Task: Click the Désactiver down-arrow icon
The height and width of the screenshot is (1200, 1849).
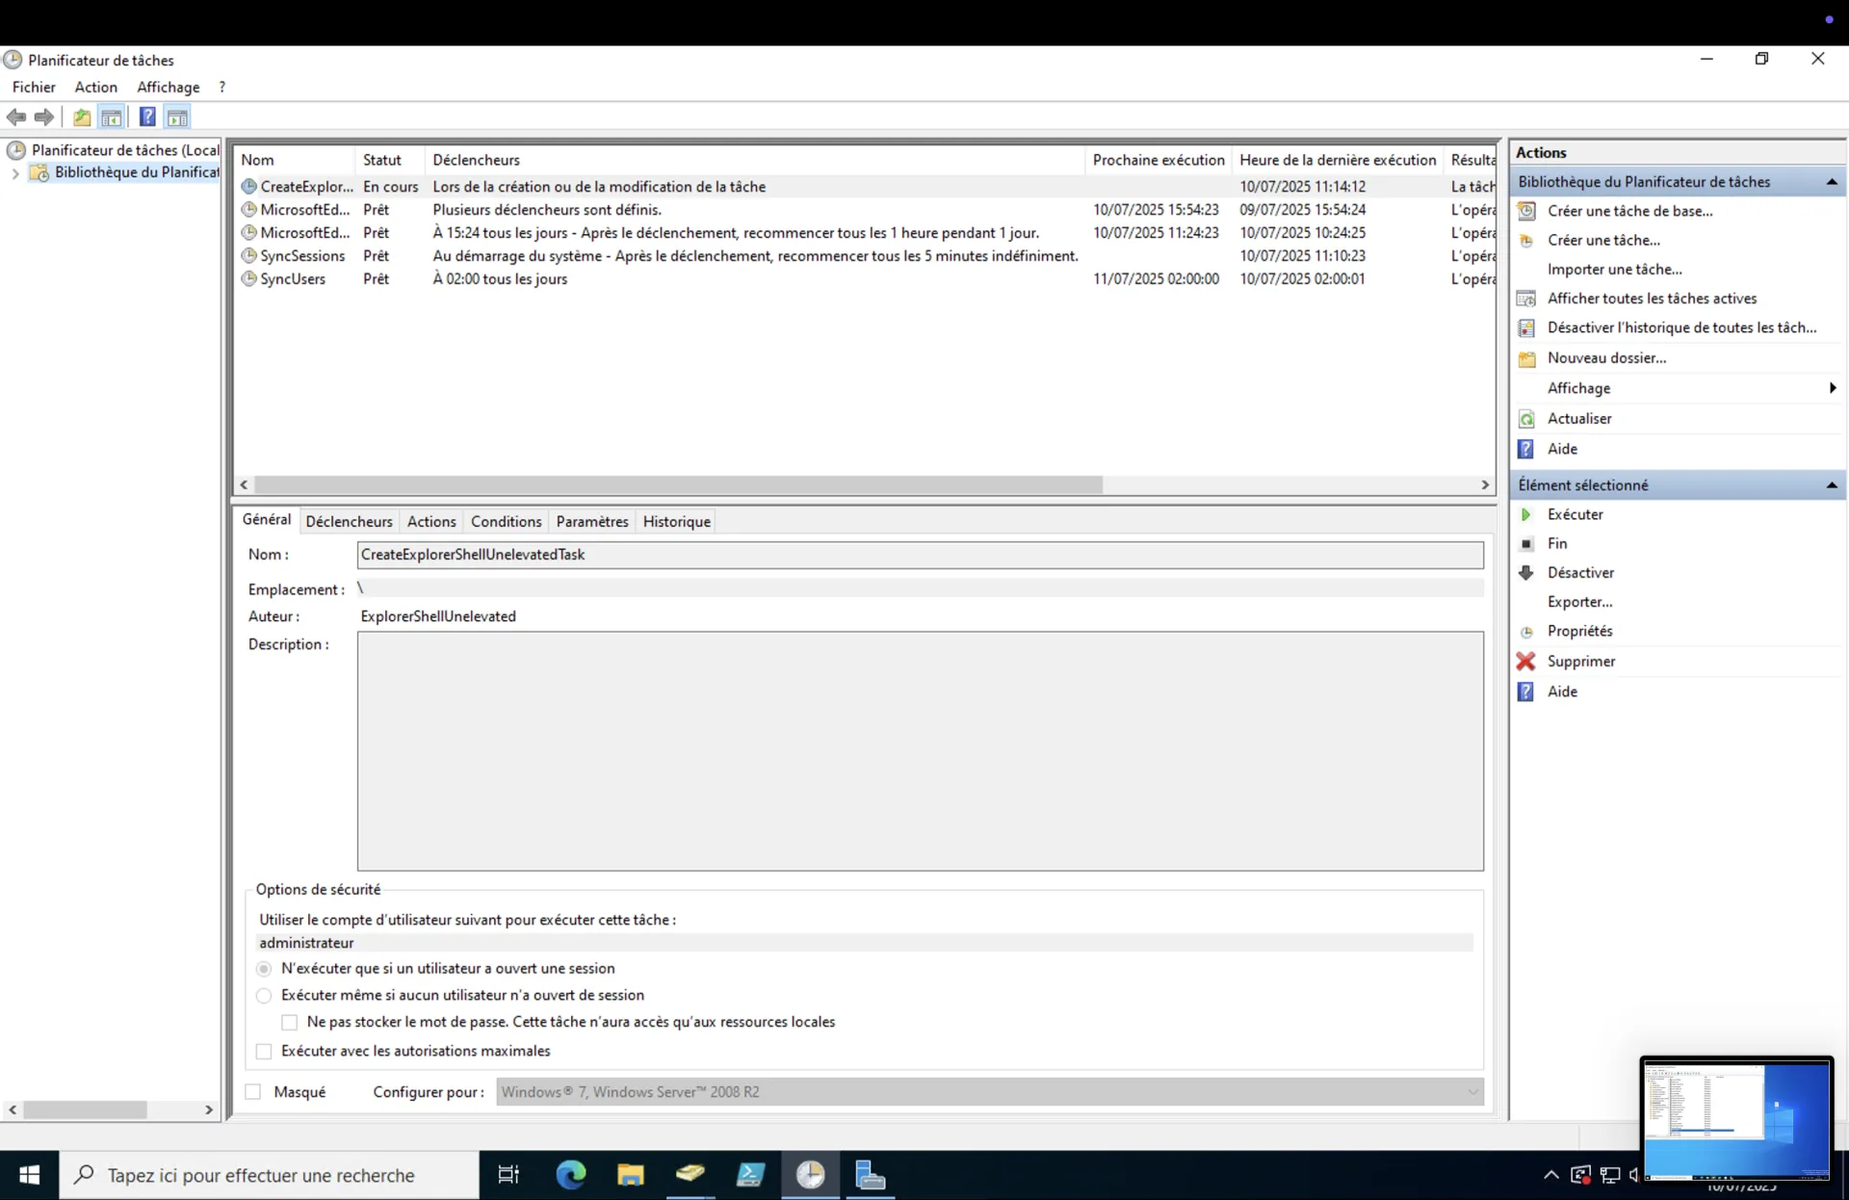Action: point(1526,573)
